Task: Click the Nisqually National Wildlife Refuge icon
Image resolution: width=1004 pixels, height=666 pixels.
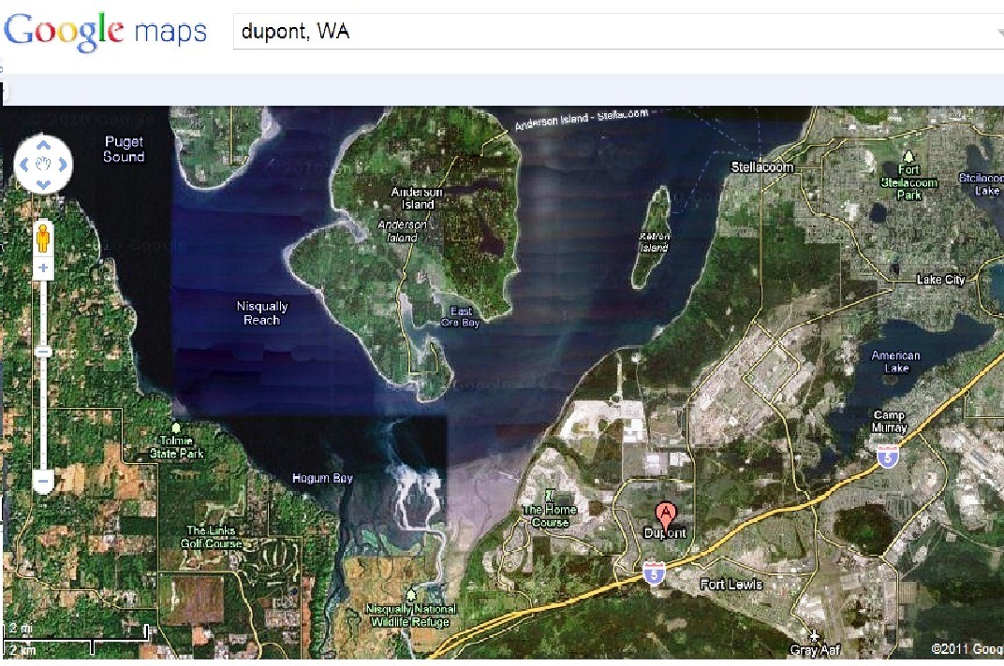Action: (411, 596)
